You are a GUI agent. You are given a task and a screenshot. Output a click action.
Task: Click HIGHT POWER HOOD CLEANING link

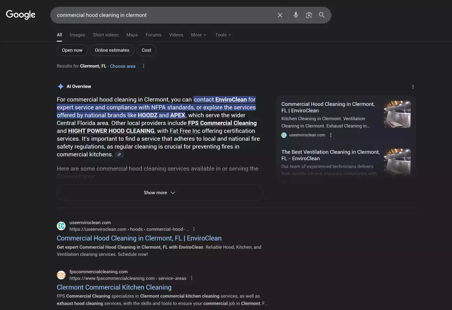pyautogui.click(x=111, y=131)
